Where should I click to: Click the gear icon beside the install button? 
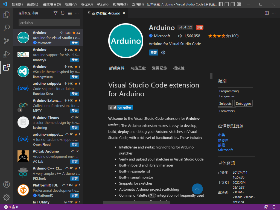click(x=163, y=52)
